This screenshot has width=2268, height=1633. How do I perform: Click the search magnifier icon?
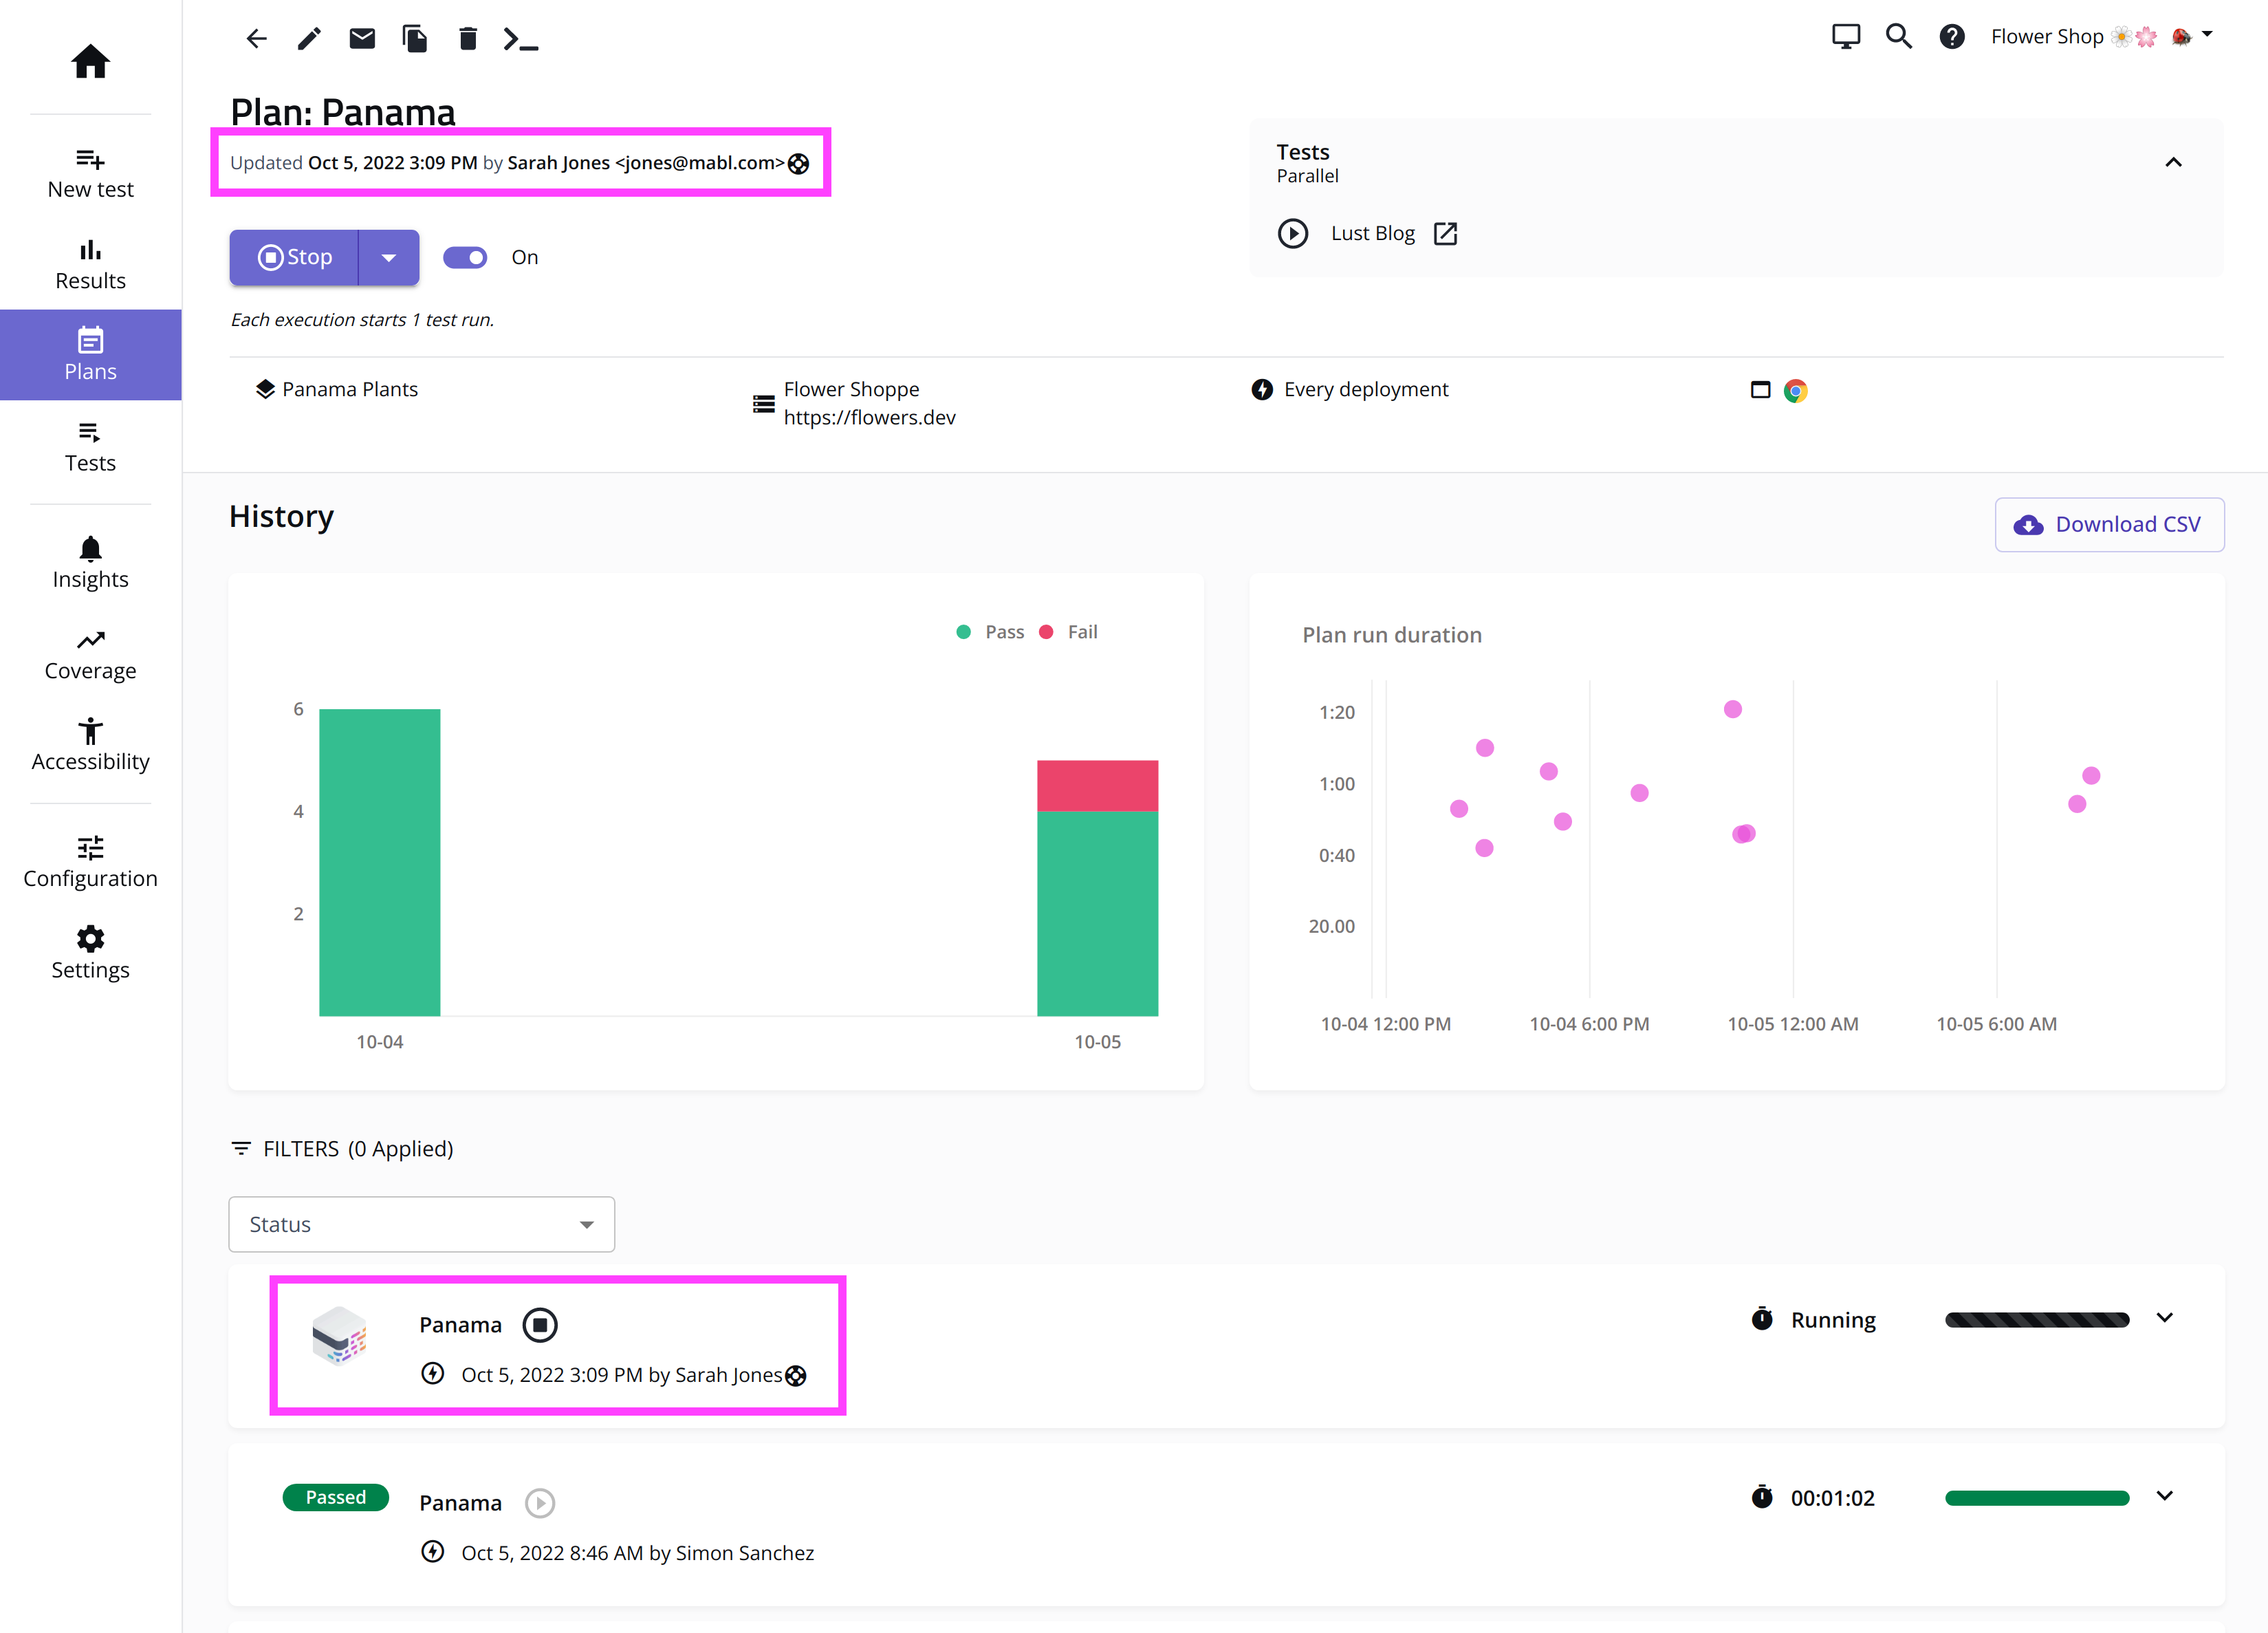pyautogui.click(x=1898, y=37)
